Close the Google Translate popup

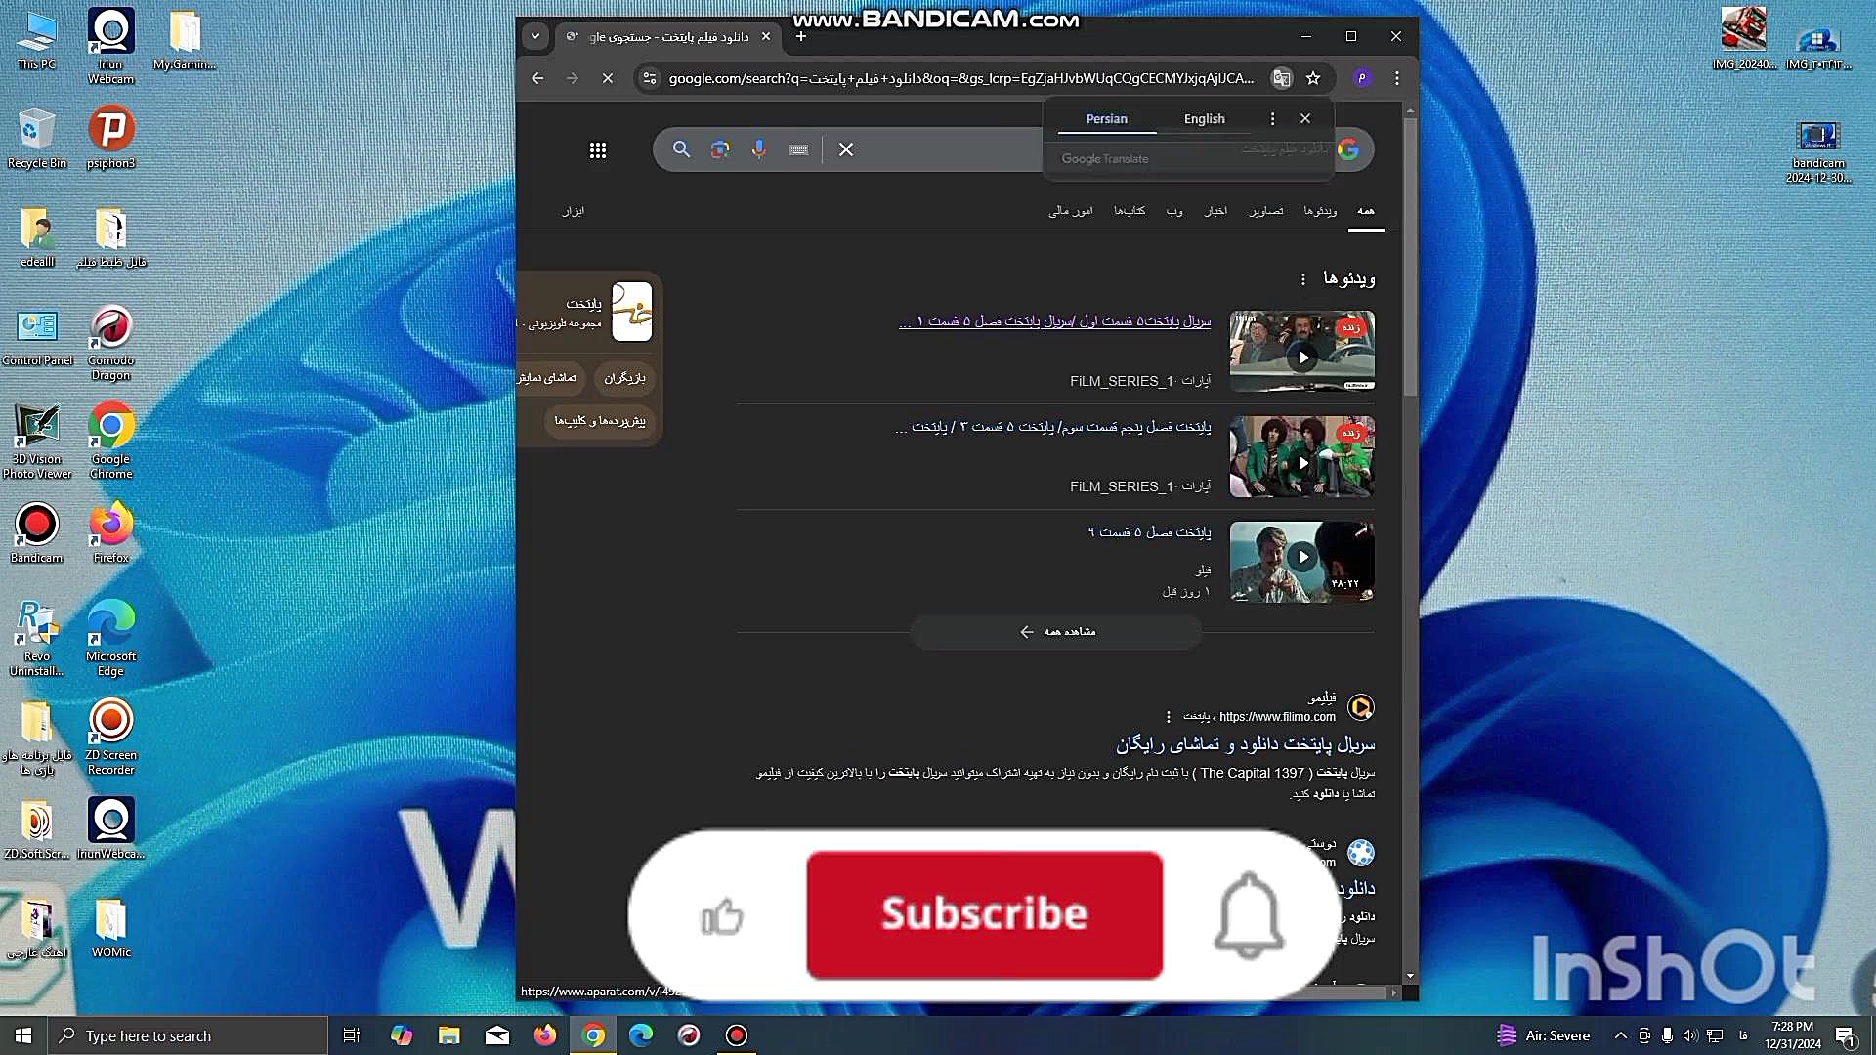pos(1305,118)
